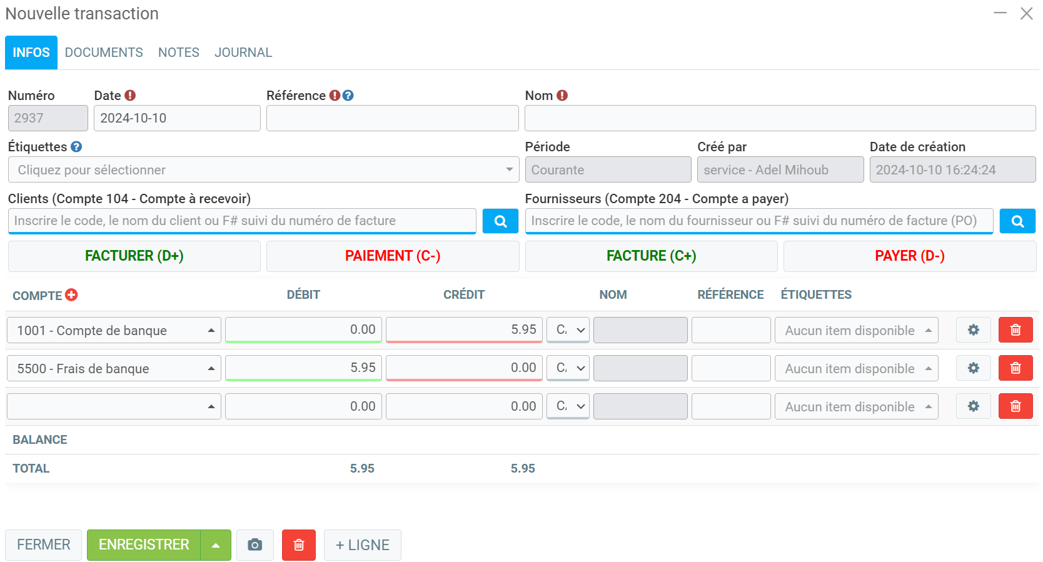Open the JOURNAL tab
This screenshot has width=1043, height=562.
click(243, 53)
